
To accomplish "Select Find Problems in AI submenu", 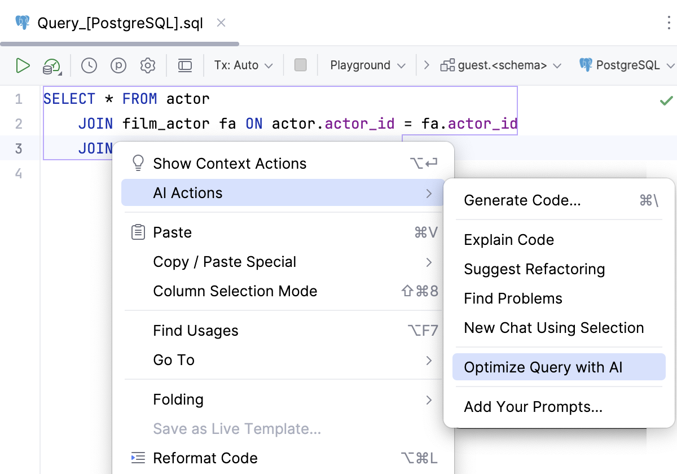I will [559, 299].
